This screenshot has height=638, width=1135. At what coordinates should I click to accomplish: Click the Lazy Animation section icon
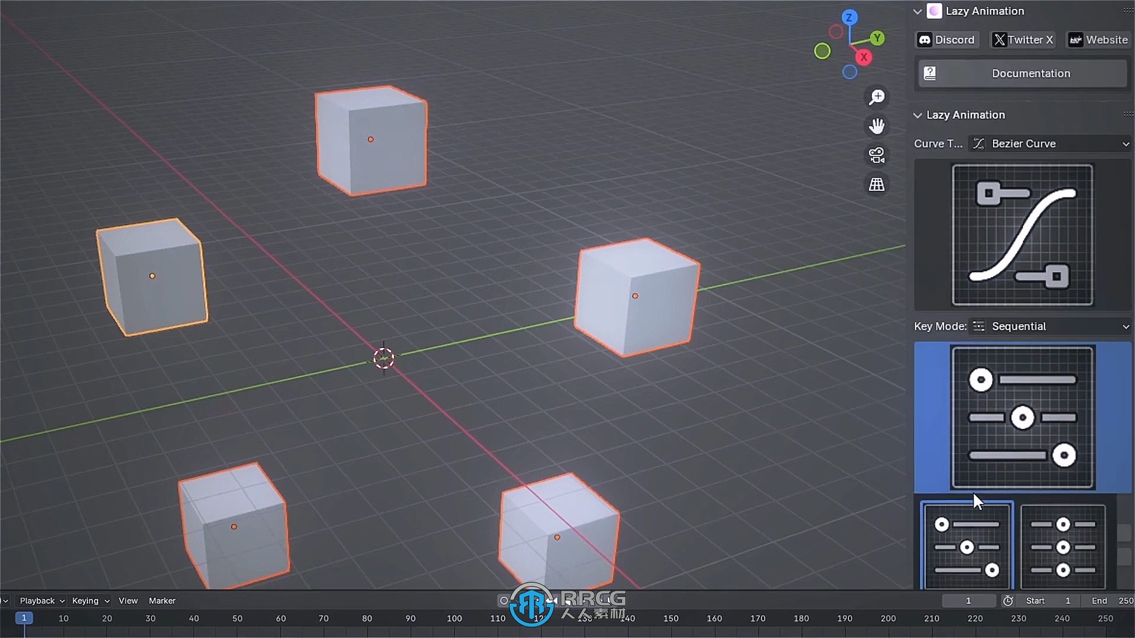[x=935, y=11]
